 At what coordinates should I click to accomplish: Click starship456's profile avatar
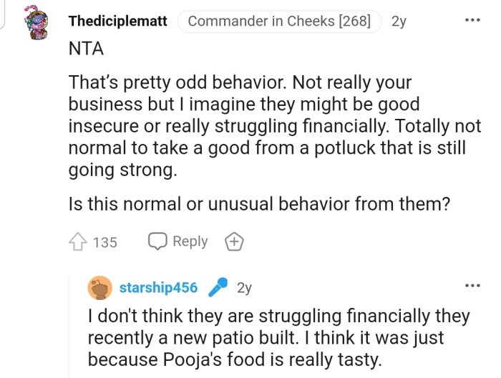[99, 288]
